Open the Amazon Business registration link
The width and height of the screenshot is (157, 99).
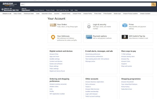point(95,82)
